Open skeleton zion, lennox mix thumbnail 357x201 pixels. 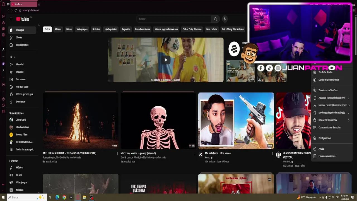coord(158,120)
